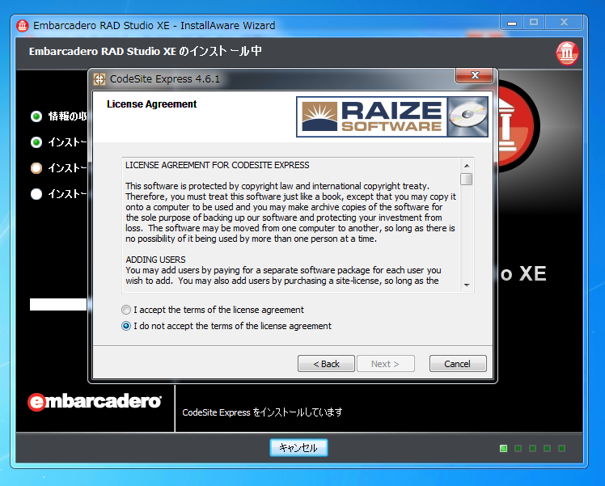This screenshot has width=605, height=486.
Task: Close the CodeSite Express dialog
Action: click(x=475, y=75)
